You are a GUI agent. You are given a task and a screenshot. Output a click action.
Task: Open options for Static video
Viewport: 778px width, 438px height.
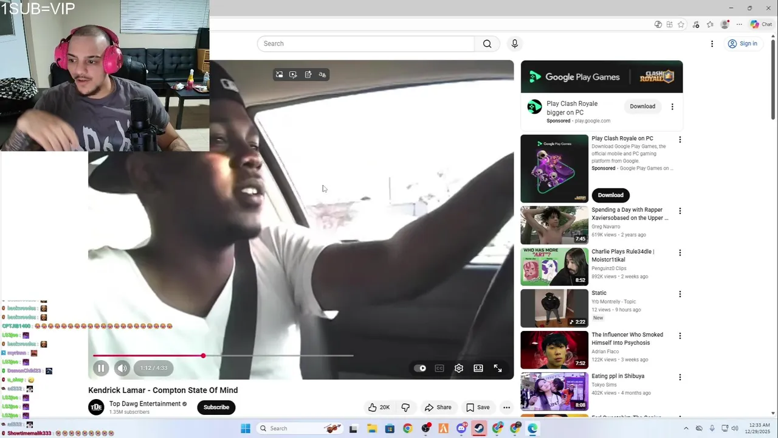(x=680, y=294)
